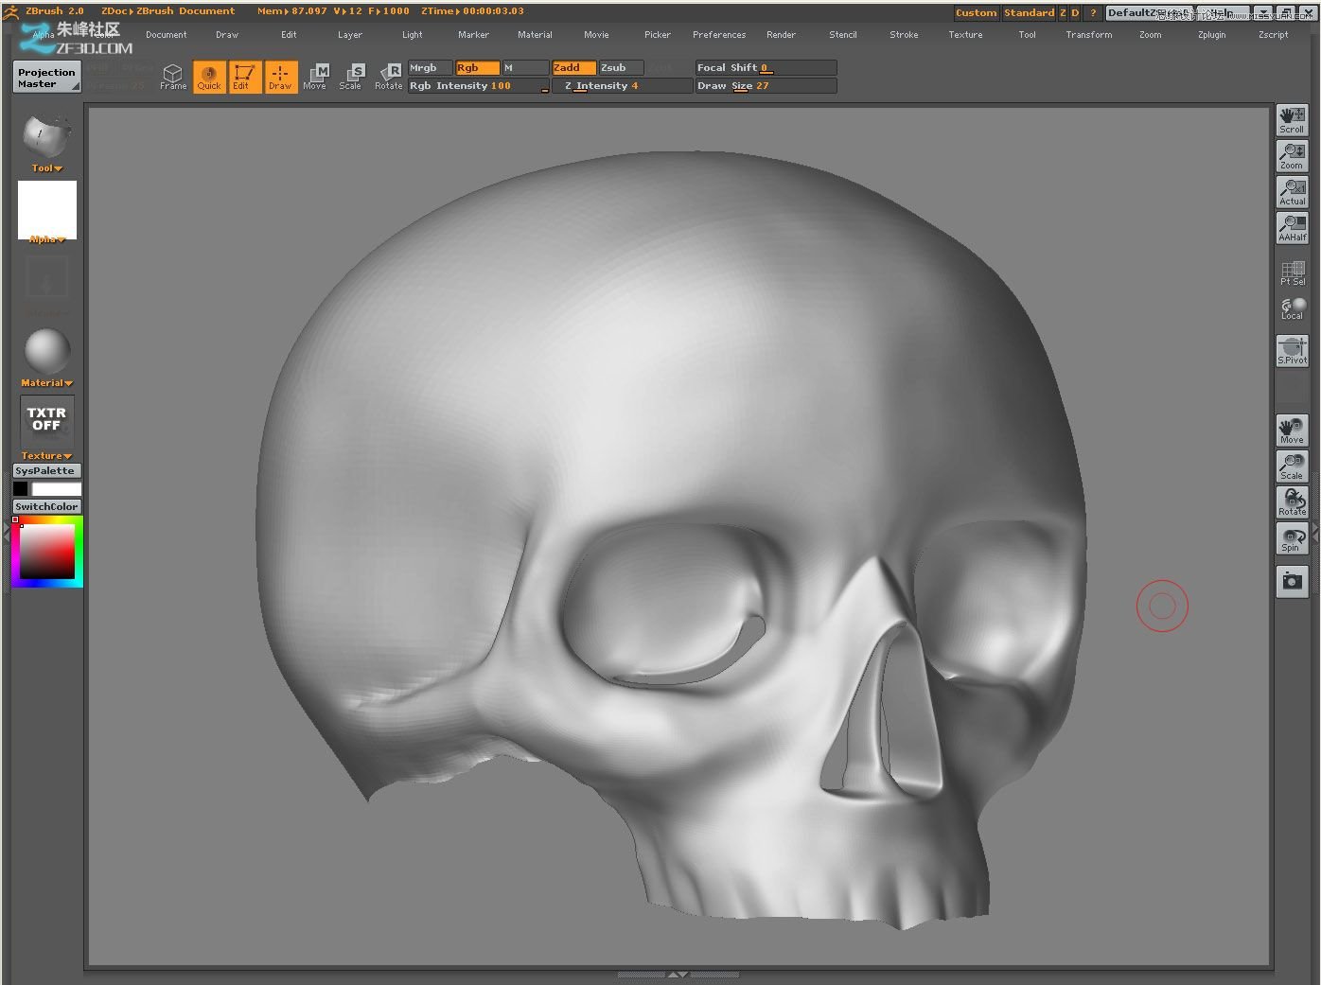Select the Rotate icon on the right shelf
The width and height of the screenshot is (1321, 985).
click(1291, 502)
